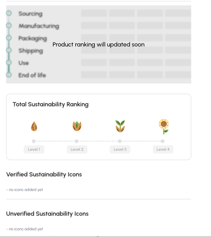Click the Total Sustainability Ranking title
211x237 pixels.
click(x=51, y=104)
